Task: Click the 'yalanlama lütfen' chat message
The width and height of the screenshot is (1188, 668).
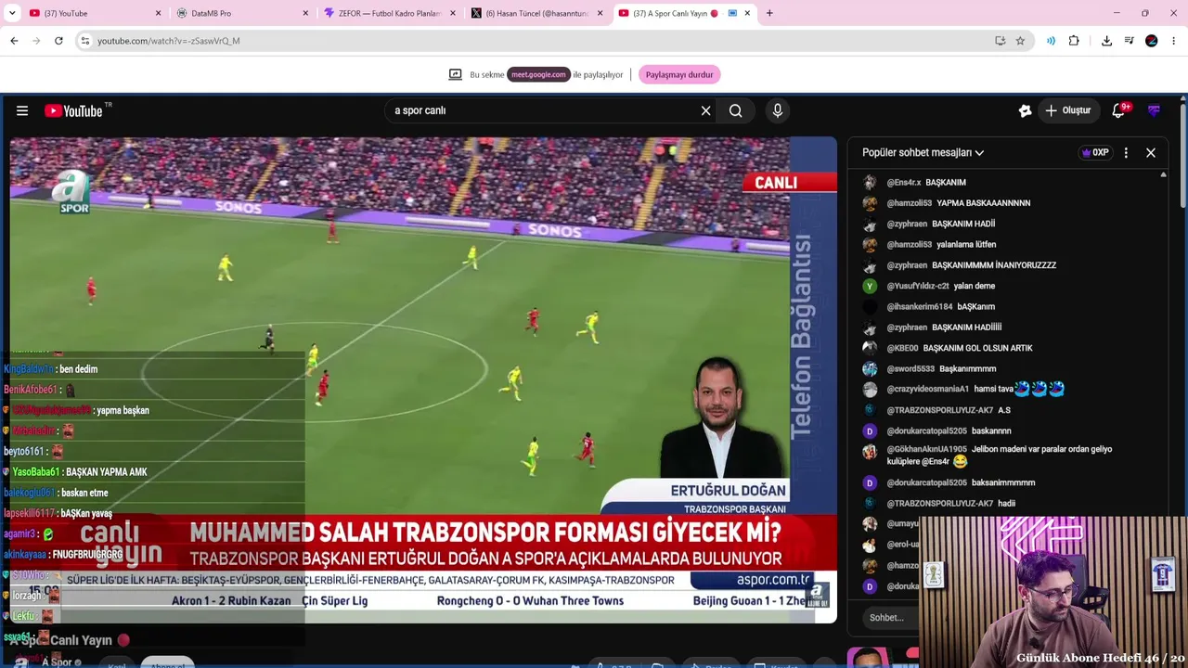Action: coord(966,245)
